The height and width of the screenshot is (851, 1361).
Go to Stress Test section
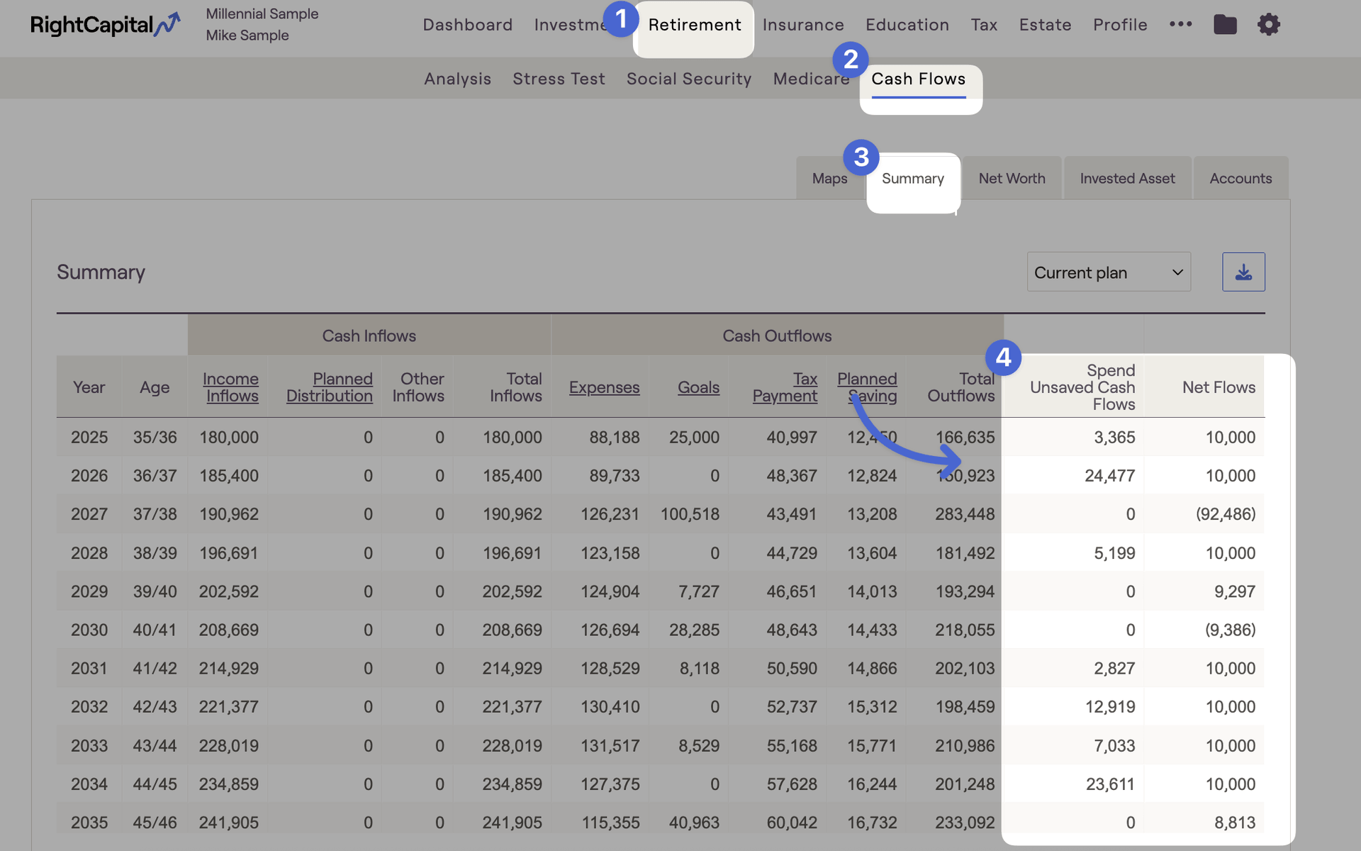(559, 79)
